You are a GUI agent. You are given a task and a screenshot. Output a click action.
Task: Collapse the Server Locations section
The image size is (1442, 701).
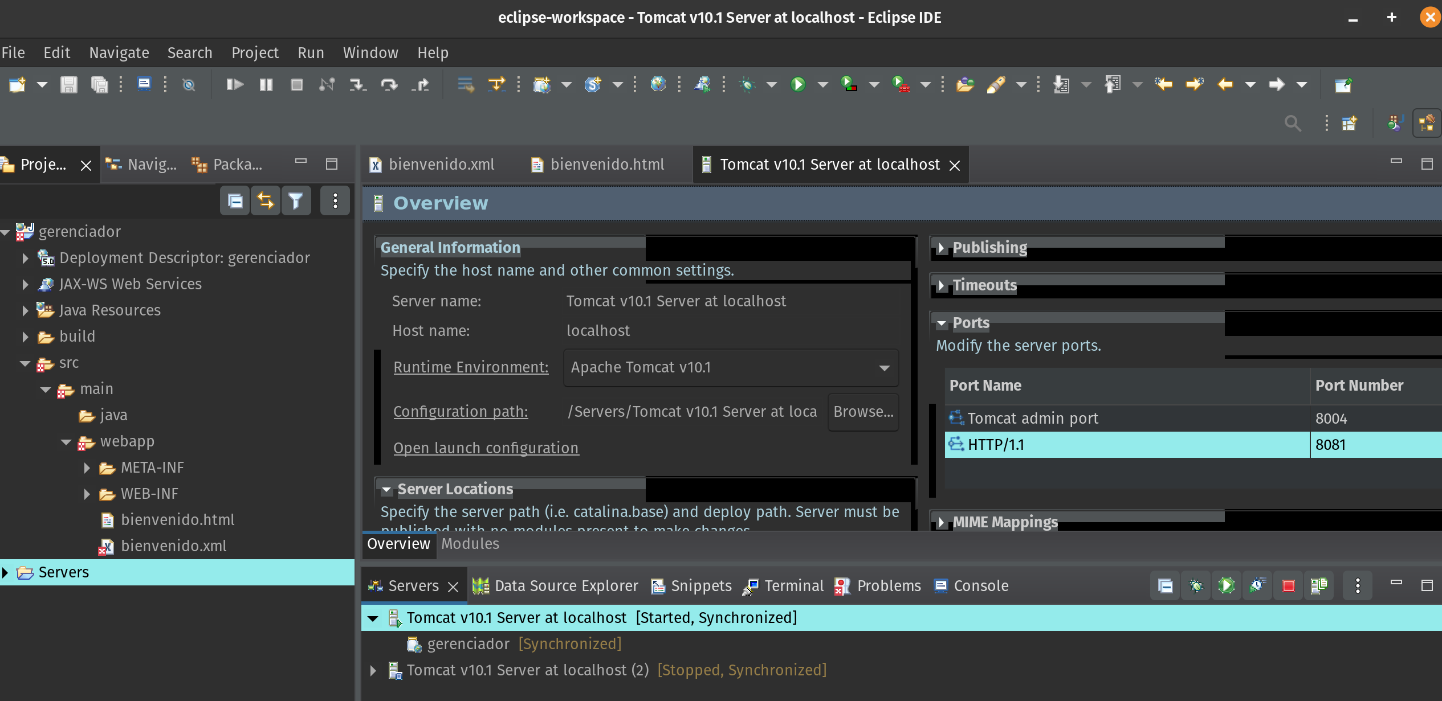(386, 490)
